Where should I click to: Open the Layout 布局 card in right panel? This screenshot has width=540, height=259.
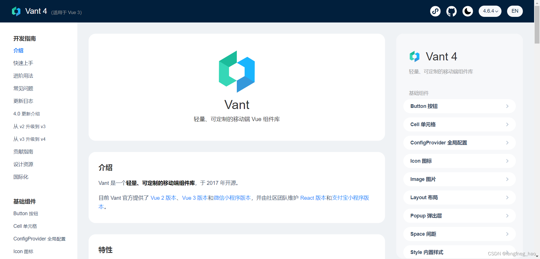pos(459,197)
